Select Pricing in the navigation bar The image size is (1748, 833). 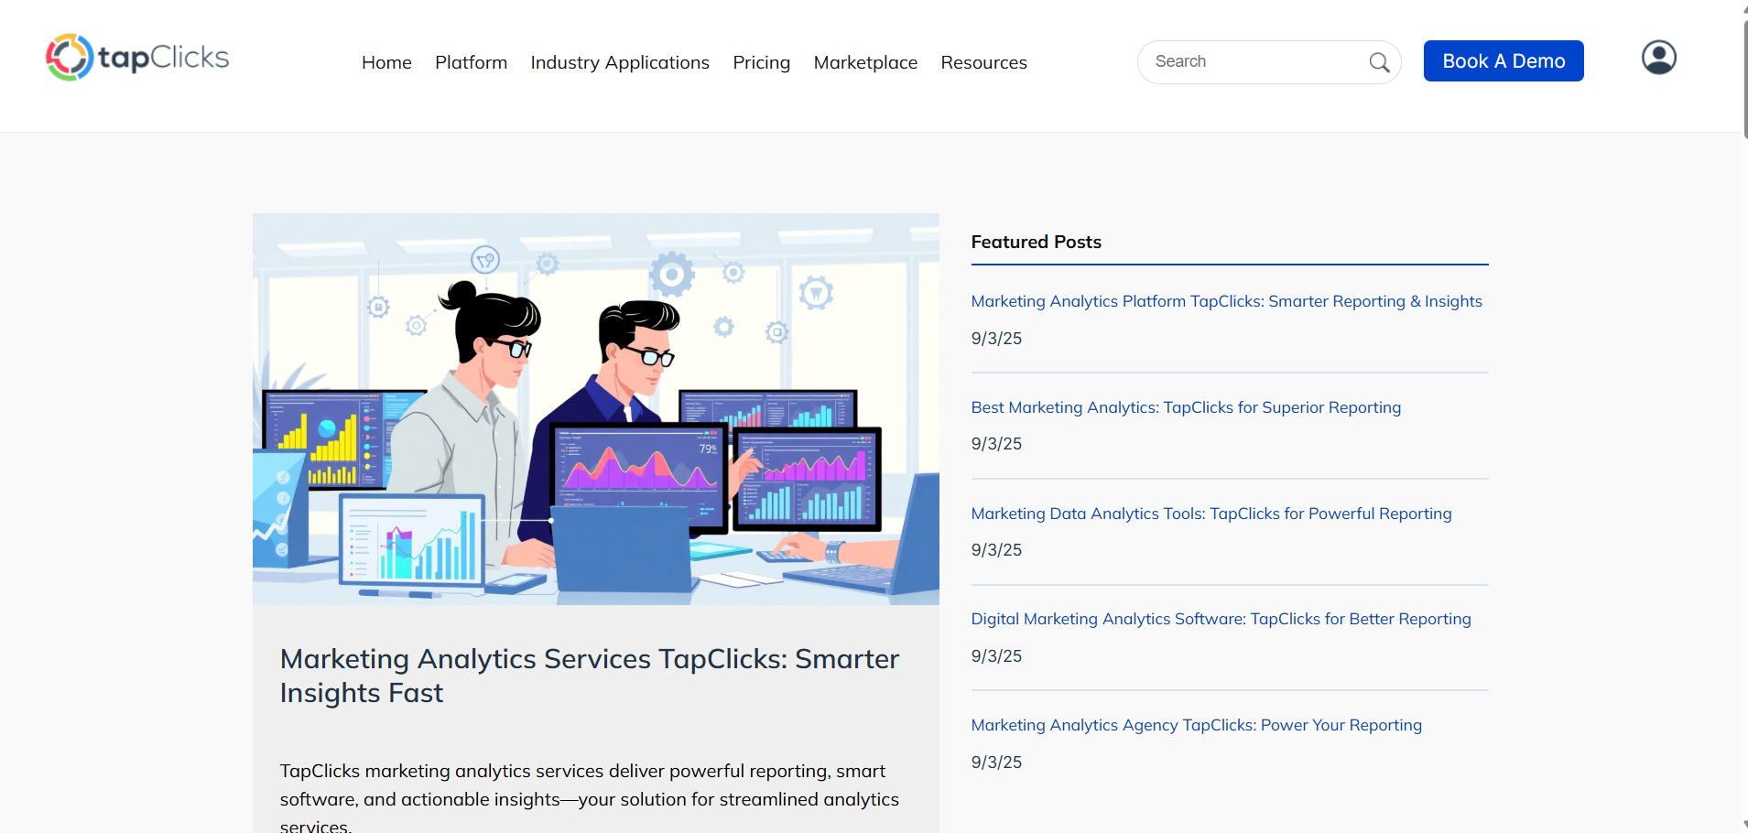[x=761, y=62]
